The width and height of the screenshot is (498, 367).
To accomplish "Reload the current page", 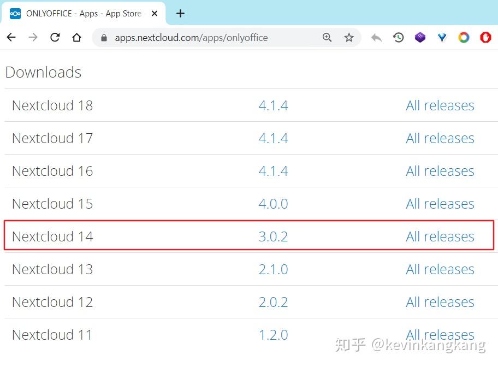I will tap(55, 38).
